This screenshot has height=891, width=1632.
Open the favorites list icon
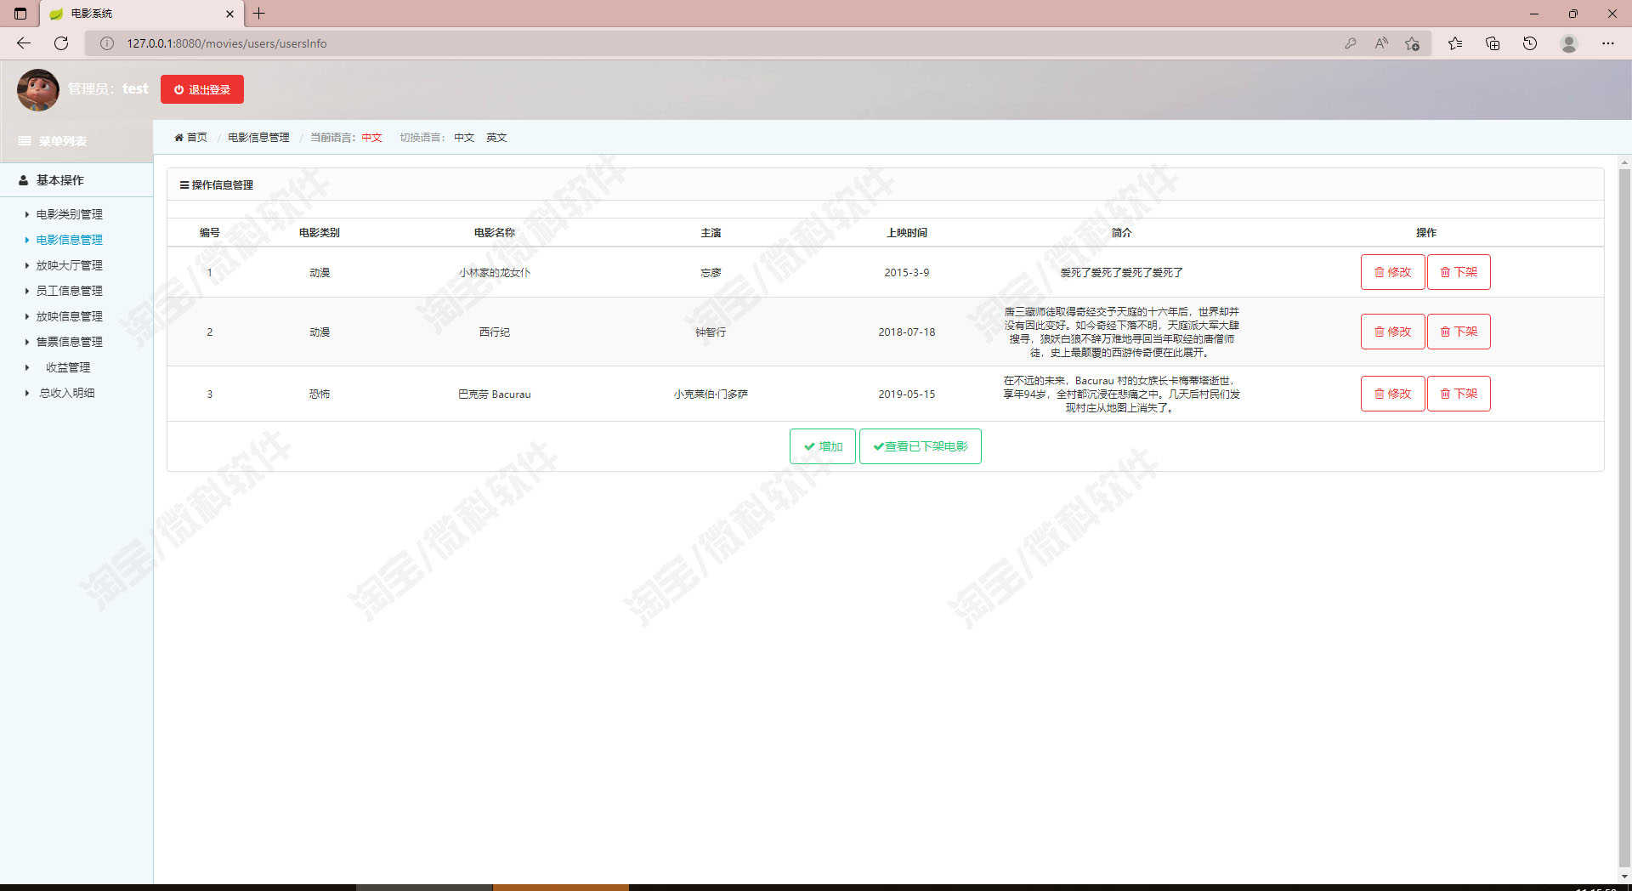[1455, 43]
